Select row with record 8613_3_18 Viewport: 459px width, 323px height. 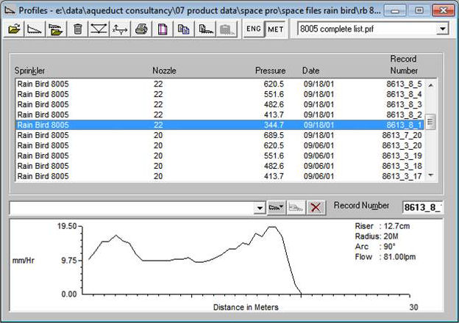coord(219,166)
